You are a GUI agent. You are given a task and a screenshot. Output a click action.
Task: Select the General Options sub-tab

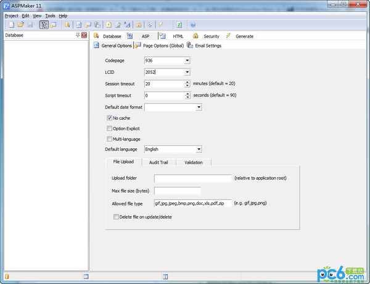click(x=113, y=45)
